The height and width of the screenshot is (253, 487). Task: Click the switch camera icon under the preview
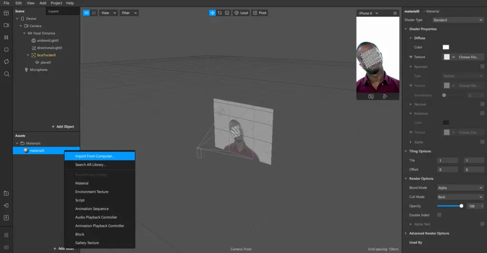371,96
